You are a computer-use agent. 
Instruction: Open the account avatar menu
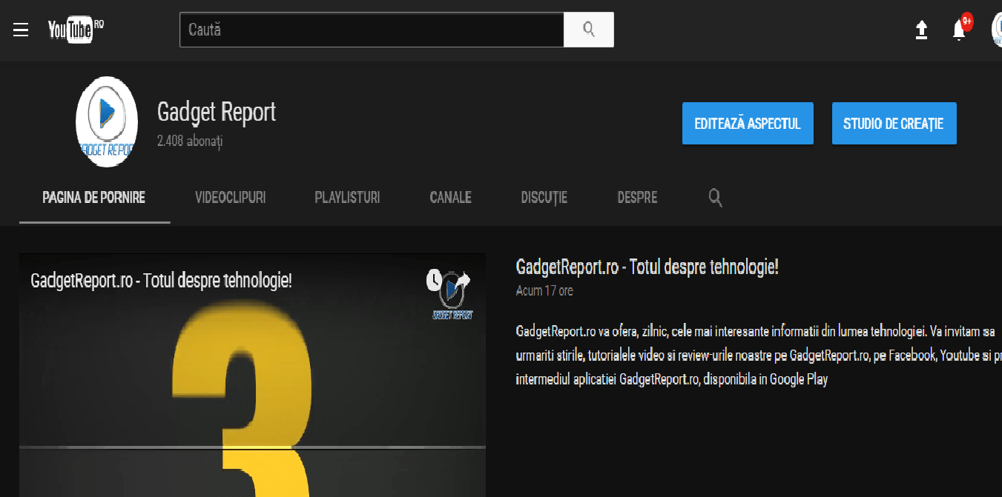997,28
